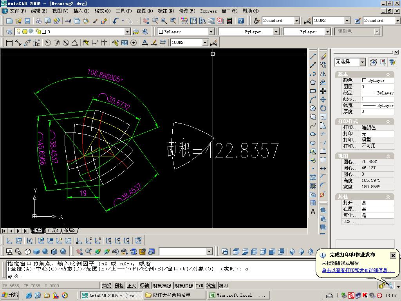Open the 文件(F) menu
401x301 pixels.
tap(18, 11)
